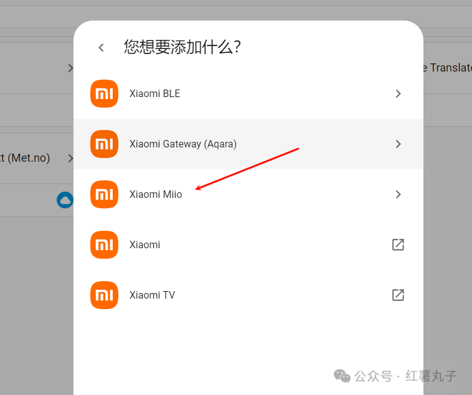472x395 pixels.
Task: Click the Xiaomi Miio logo icon
Action: click(x=104, y=194)
